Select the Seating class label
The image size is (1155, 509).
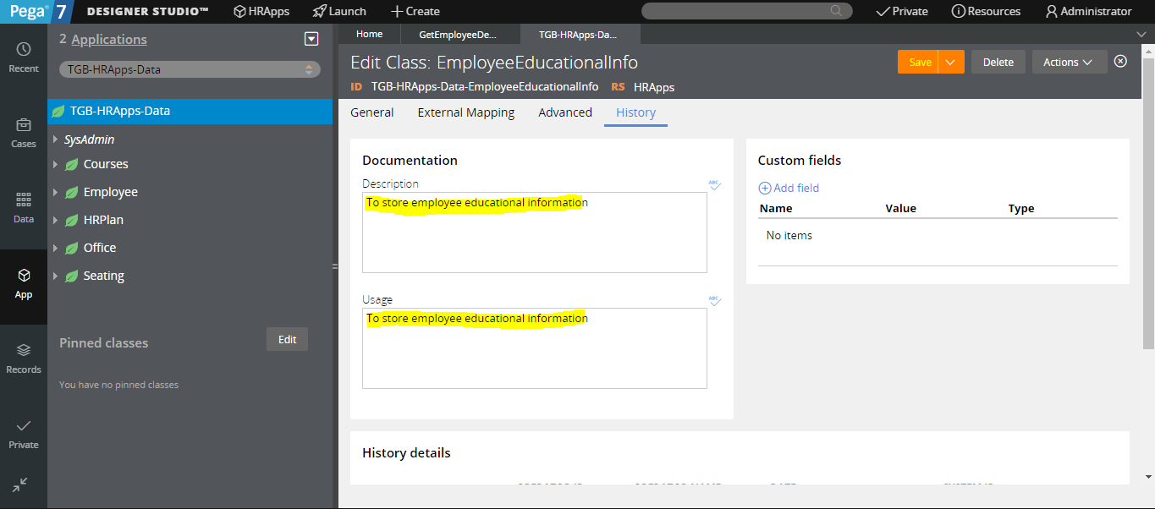104,276
